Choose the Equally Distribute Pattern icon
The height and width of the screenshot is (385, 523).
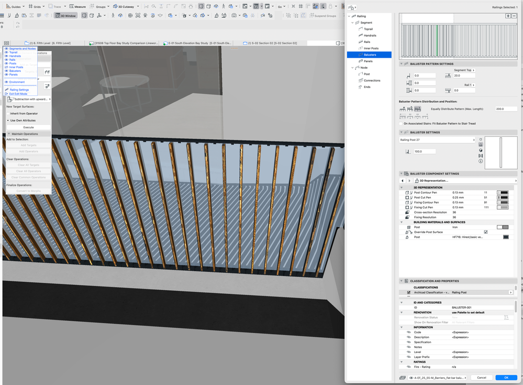(x=417, y=109)
